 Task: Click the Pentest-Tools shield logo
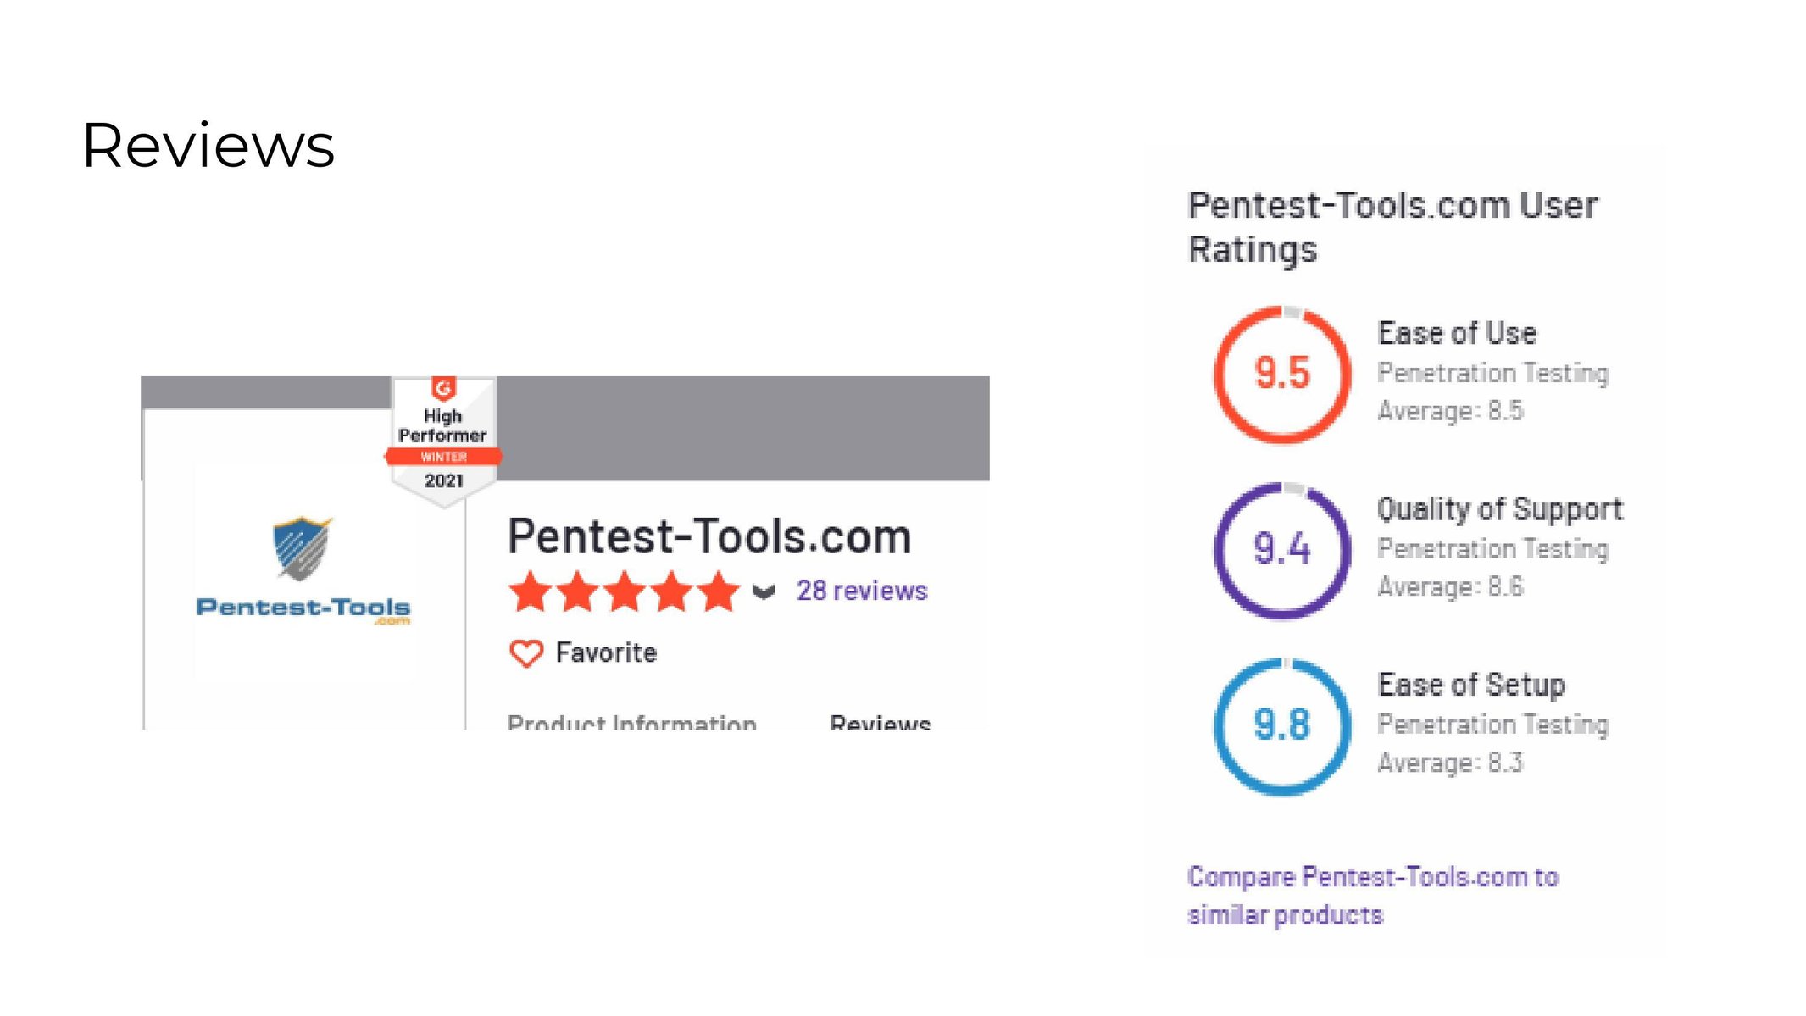(x=302, y=548)
